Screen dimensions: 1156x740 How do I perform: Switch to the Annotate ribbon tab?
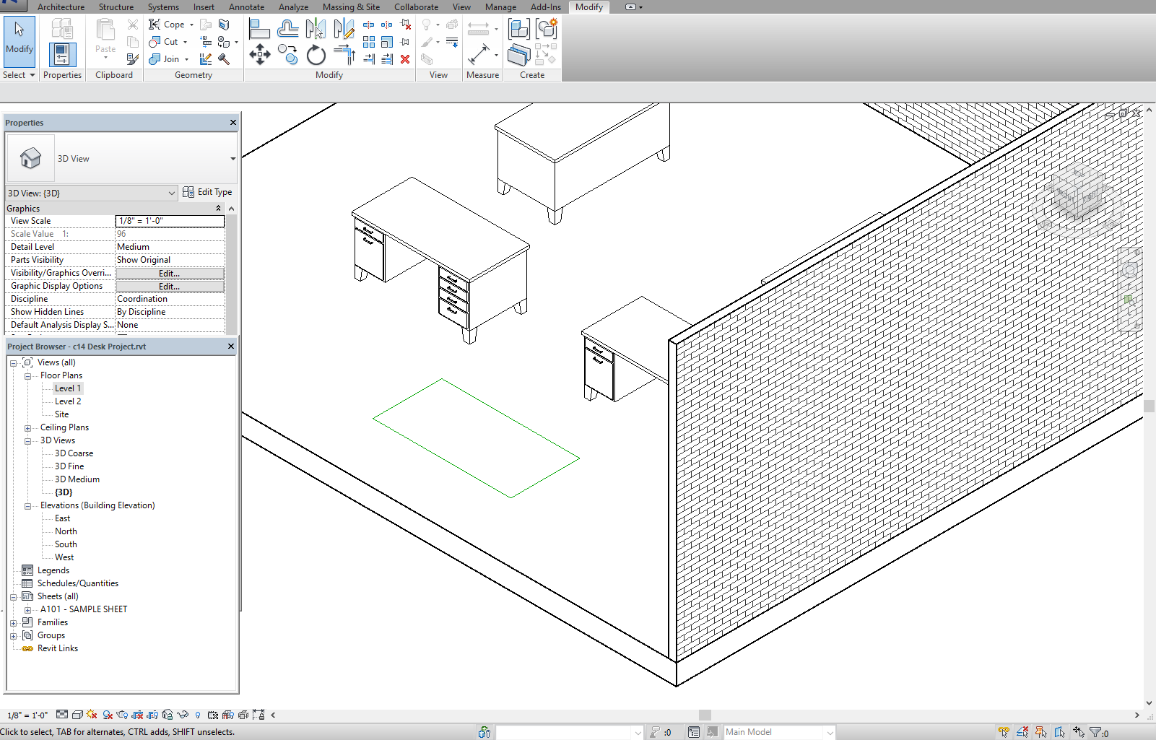246,7
